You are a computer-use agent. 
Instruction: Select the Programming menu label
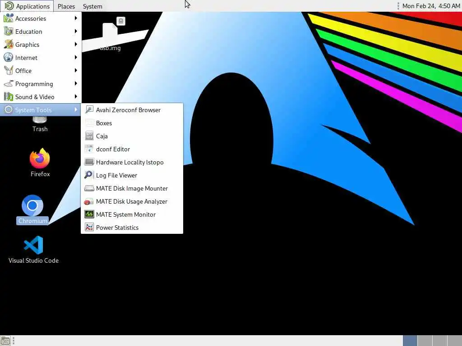[34, 84]
